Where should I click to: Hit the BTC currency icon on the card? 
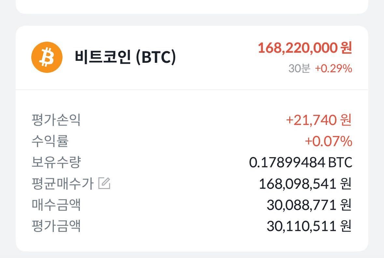(x=46, y=58)
